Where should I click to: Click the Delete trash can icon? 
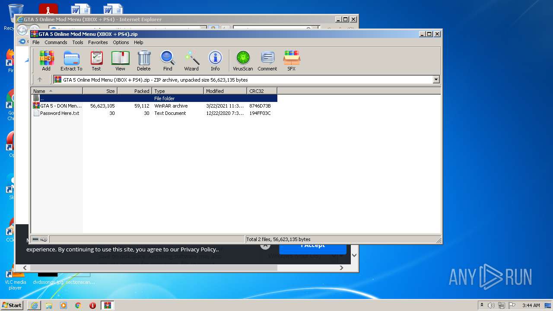tap(144, 60)
